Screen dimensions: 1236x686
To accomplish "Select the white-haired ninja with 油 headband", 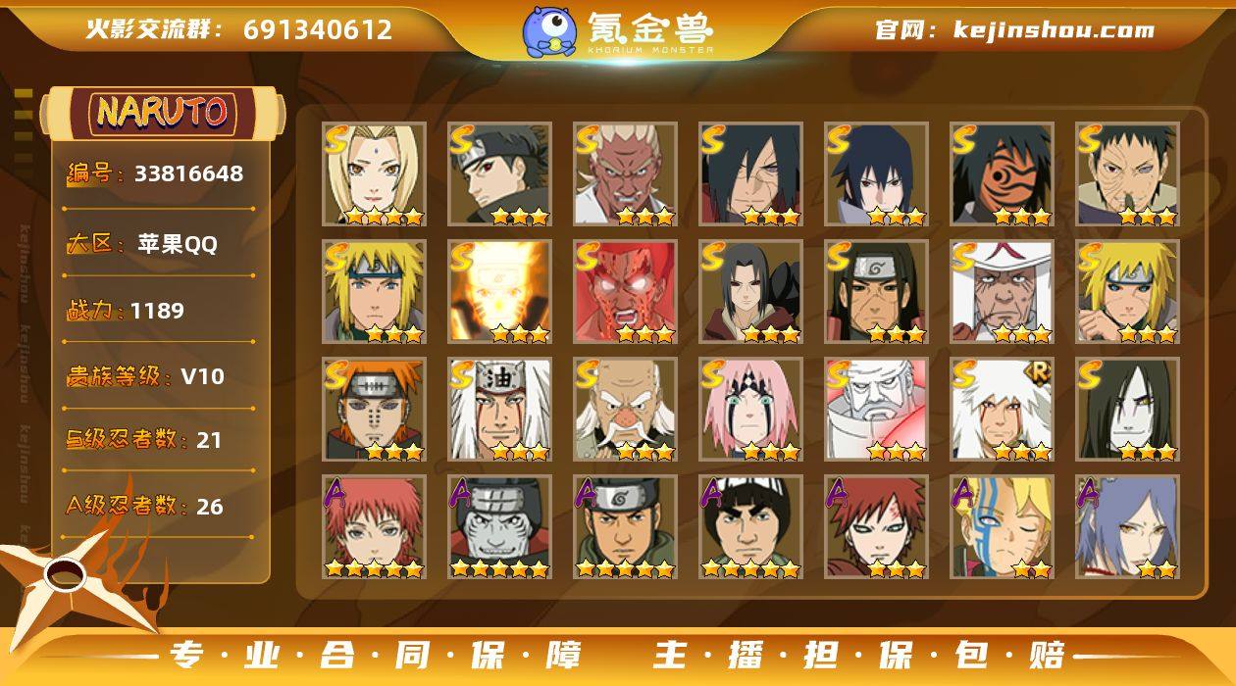I will [x=499, y=410].
